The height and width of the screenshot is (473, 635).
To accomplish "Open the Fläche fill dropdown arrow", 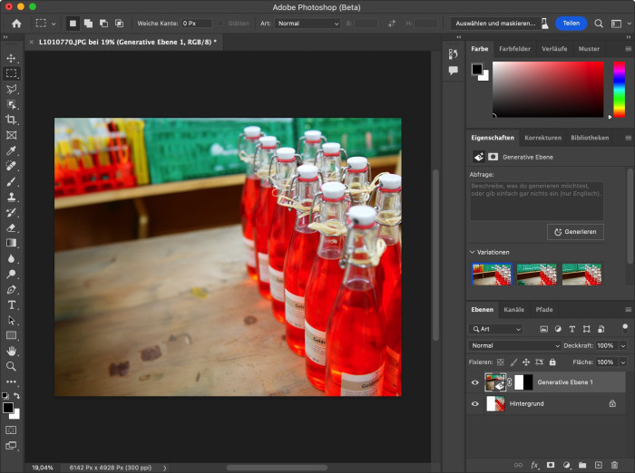I will [x=623, y=362].
